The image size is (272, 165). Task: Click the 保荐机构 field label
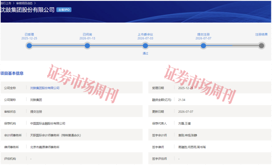[x=10, y=123]
